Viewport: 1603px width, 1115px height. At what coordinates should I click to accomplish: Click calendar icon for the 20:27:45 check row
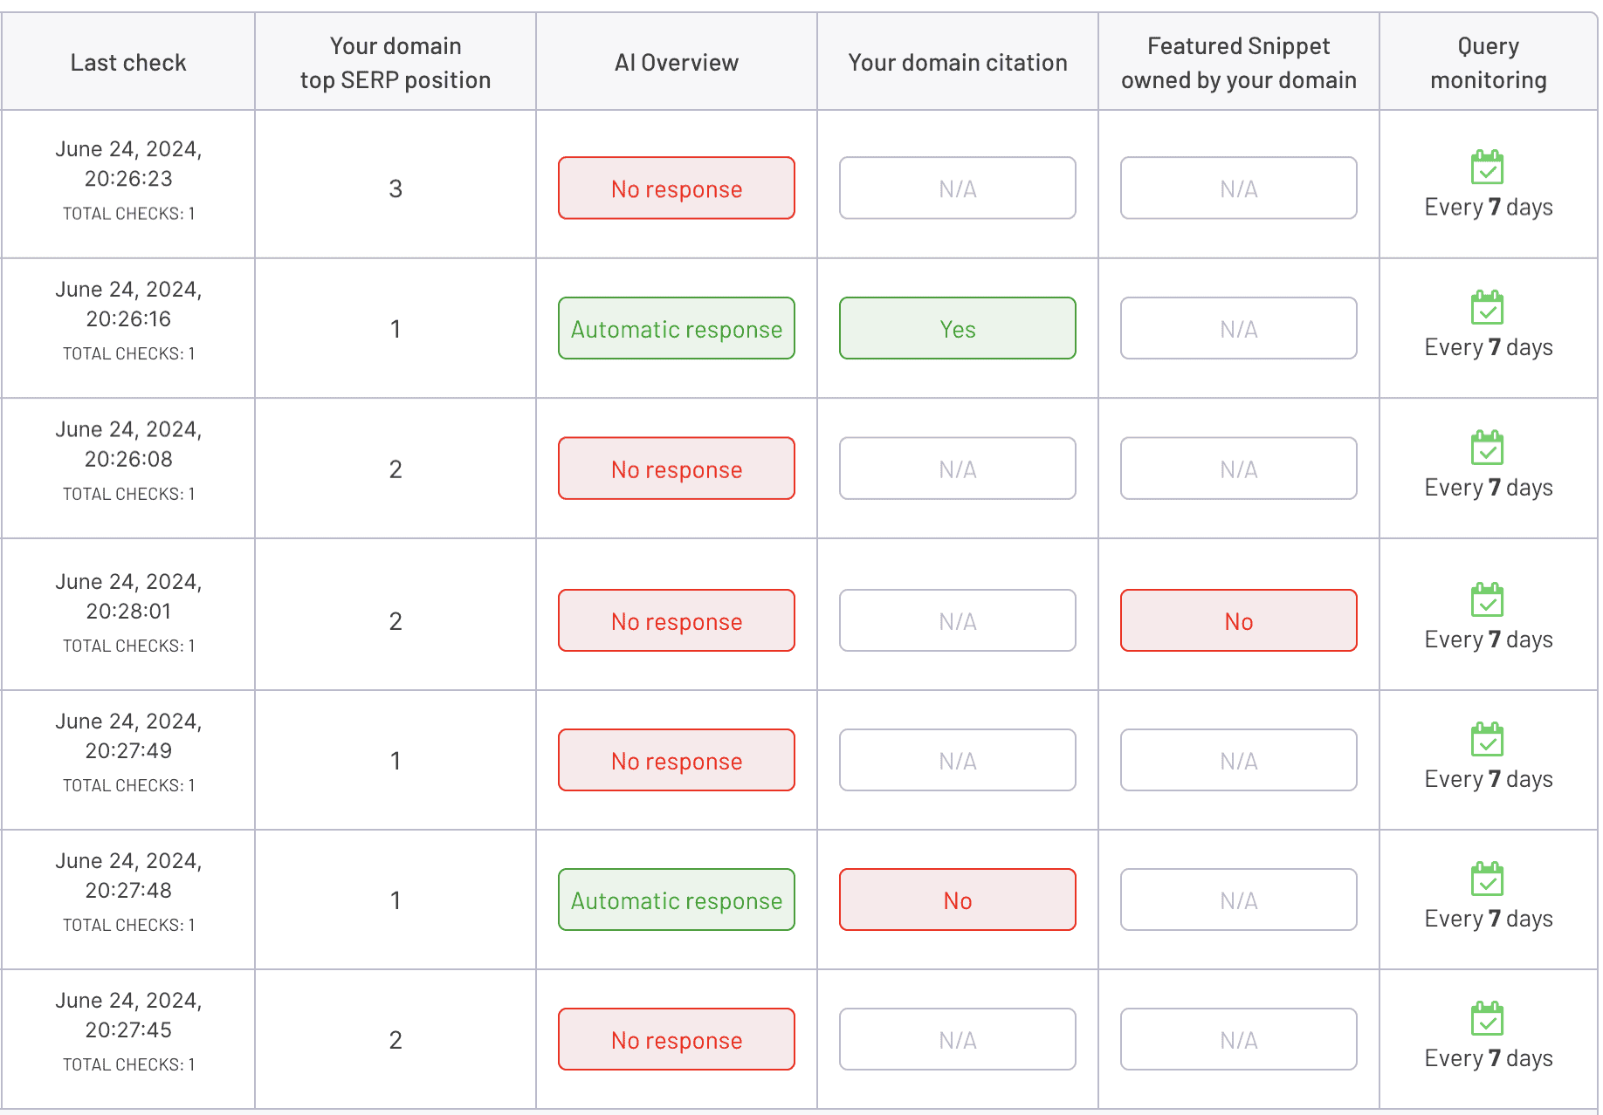pos(1487,1019)
